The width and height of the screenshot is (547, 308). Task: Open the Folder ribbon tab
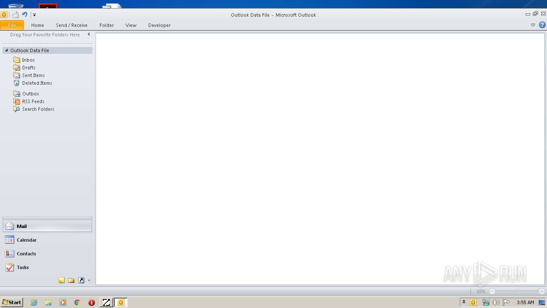pyautogui.click(x=107, y=25)
